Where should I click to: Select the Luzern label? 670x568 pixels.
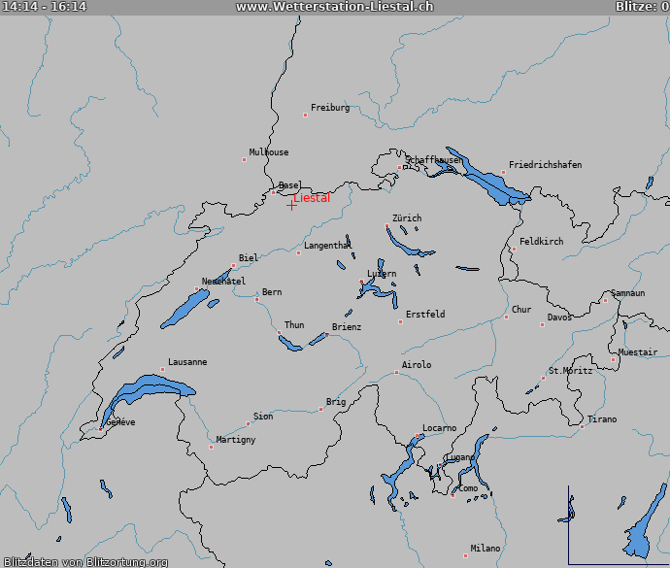click(x=382, y=274)
